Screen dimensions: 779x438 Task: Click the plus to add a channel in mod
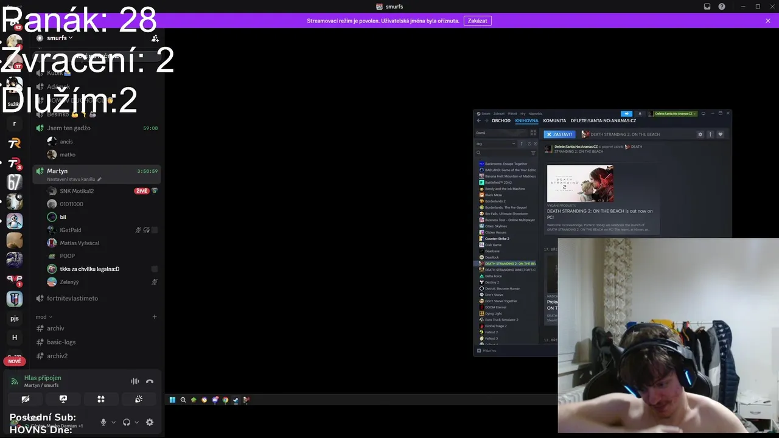pos(155,317)
